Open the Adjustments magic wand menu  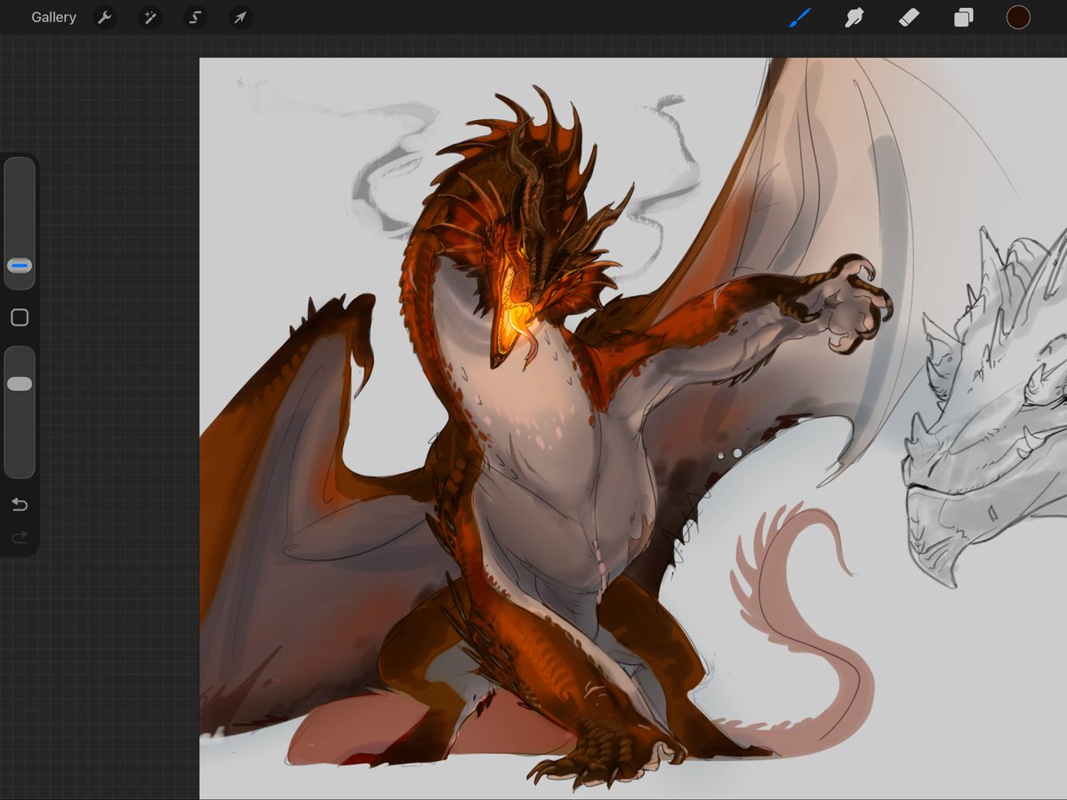150,18
